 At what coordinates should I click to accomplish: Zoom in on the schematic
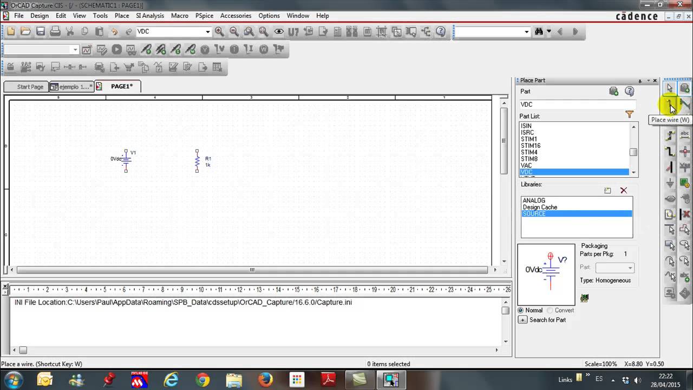[x=219, y=31]
